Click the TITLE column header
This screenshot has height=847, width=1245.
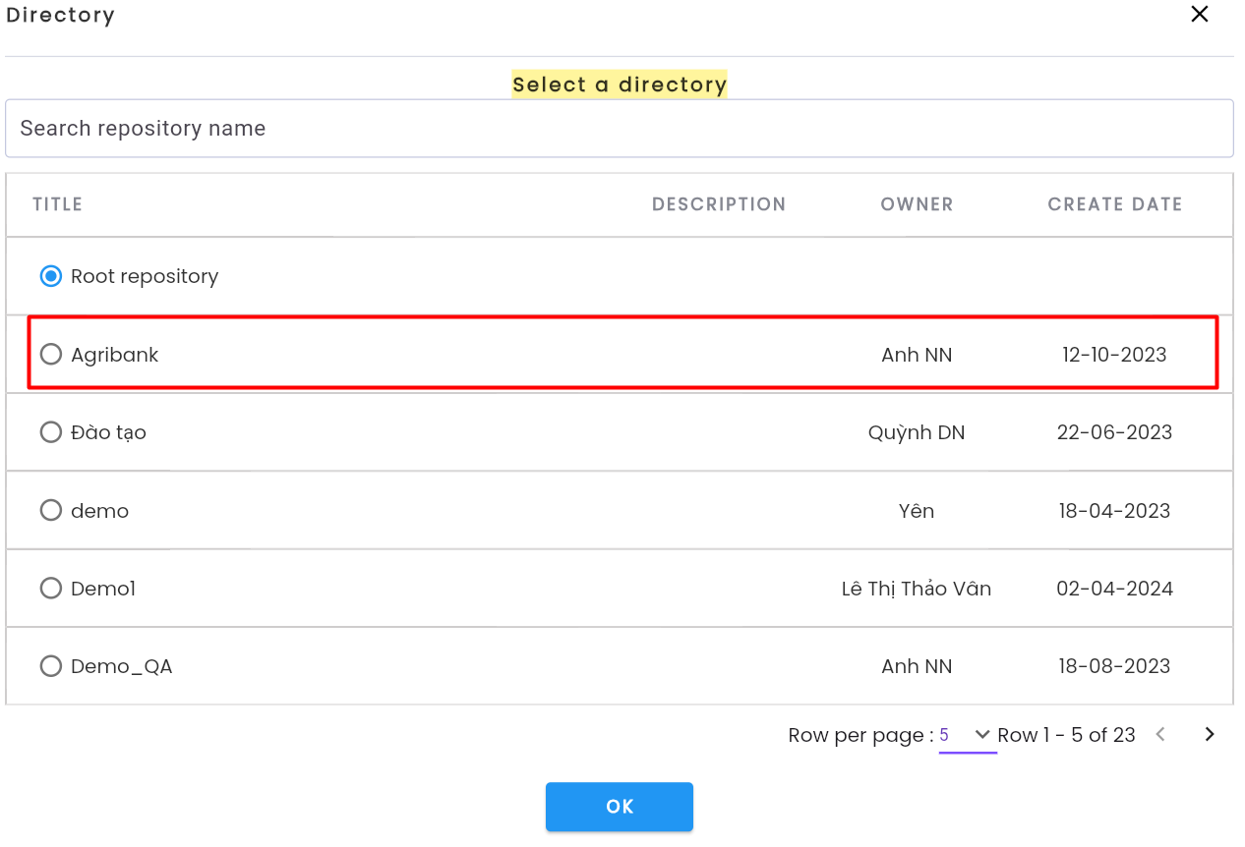tap(57, 204)
